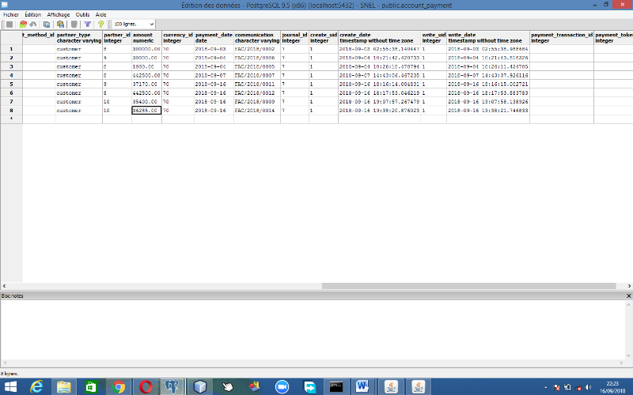Select the partner_type column header
This screenshot has height=395, width=633.
tap(78, 38)
